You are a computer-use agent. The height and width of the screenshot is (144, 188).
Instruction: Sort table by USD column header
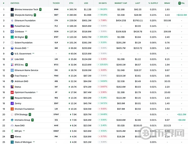[x=86, y=3]
